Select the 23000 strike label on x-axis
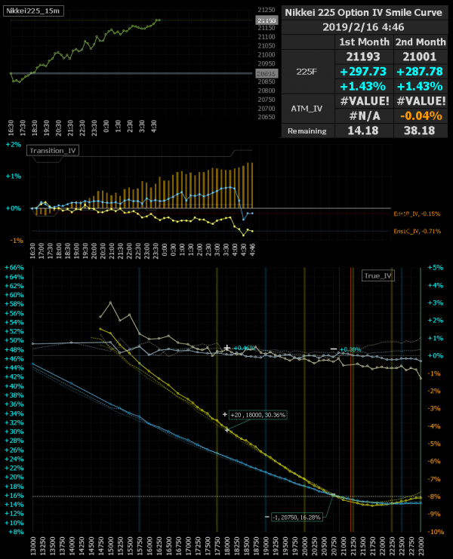This screenshot has height=559, width=453. pos(421,545)
